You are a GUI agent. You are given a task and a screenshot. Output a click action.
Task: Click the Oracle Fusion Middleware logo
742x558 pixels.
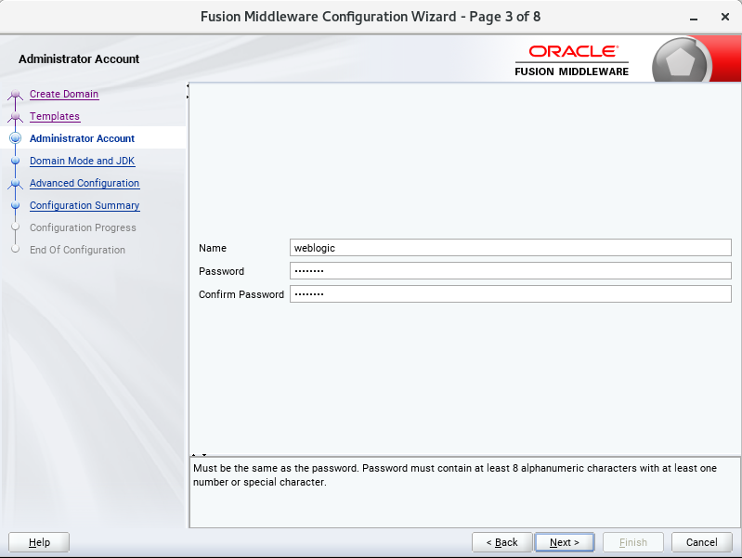(571, 60)
